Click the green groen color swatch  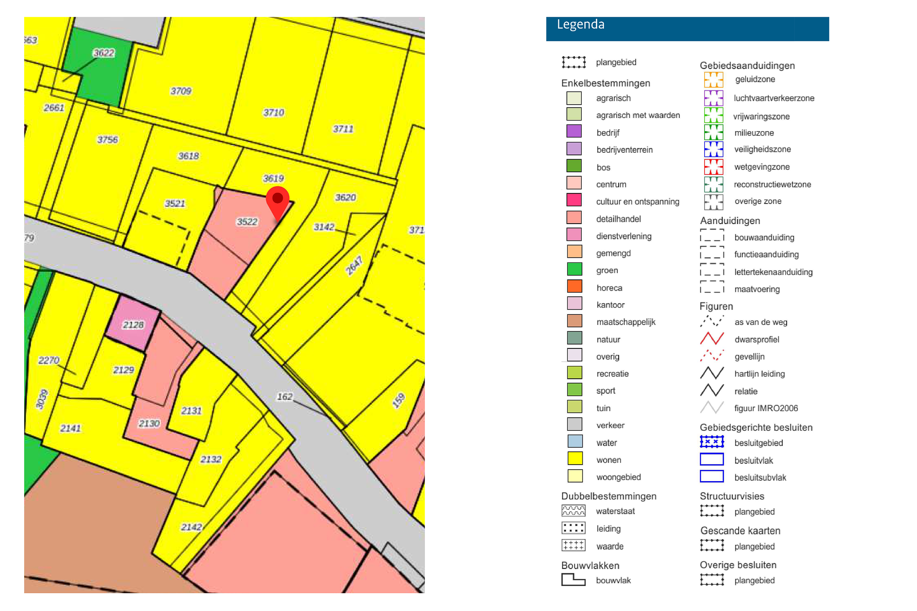[x=574, y=269]
